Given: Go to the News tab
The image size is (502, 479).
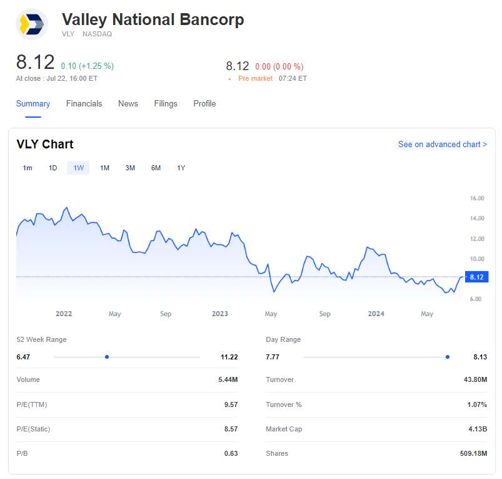Looking at the screenshot, I should [x=128, y=104].
